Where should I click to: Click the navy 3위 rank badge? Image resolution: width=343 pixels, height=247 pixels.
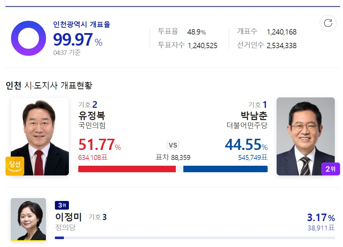click(62, 205)
